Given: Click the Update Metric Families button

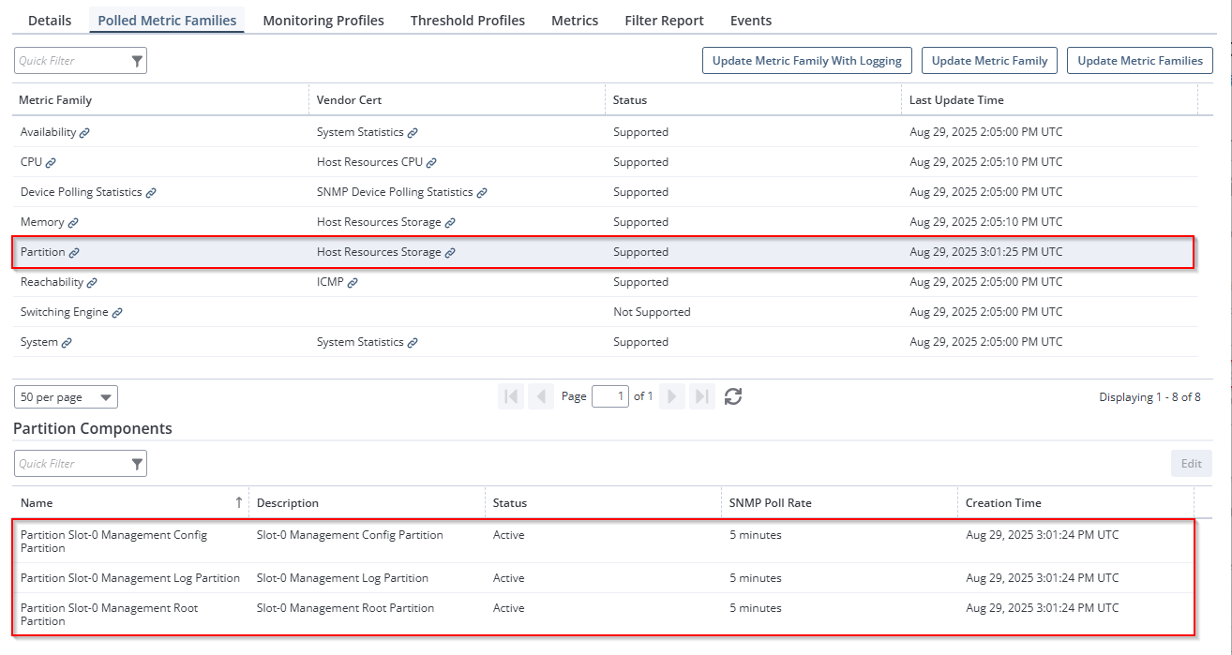Looking at the screenshot, I should tap(1139, 61).
